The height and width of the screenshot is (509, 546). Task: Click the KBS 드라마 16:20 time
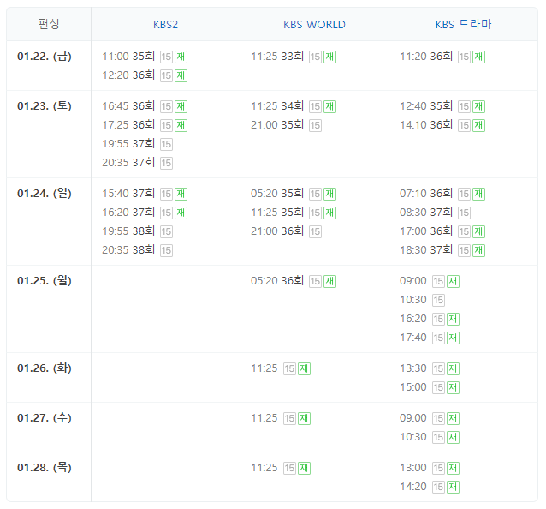(x=413, y=319)
